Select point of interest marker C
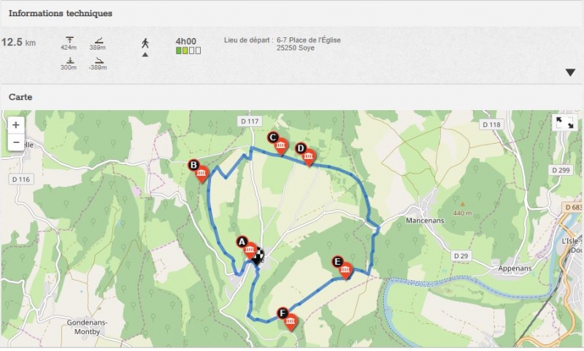584x351 pixels. (278, 144)
